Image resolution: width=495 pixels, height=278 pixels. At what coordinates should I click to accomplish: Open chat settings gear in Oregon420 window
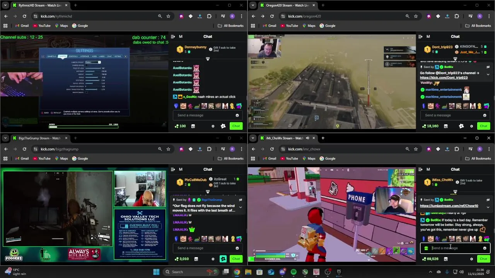point(471,126)
